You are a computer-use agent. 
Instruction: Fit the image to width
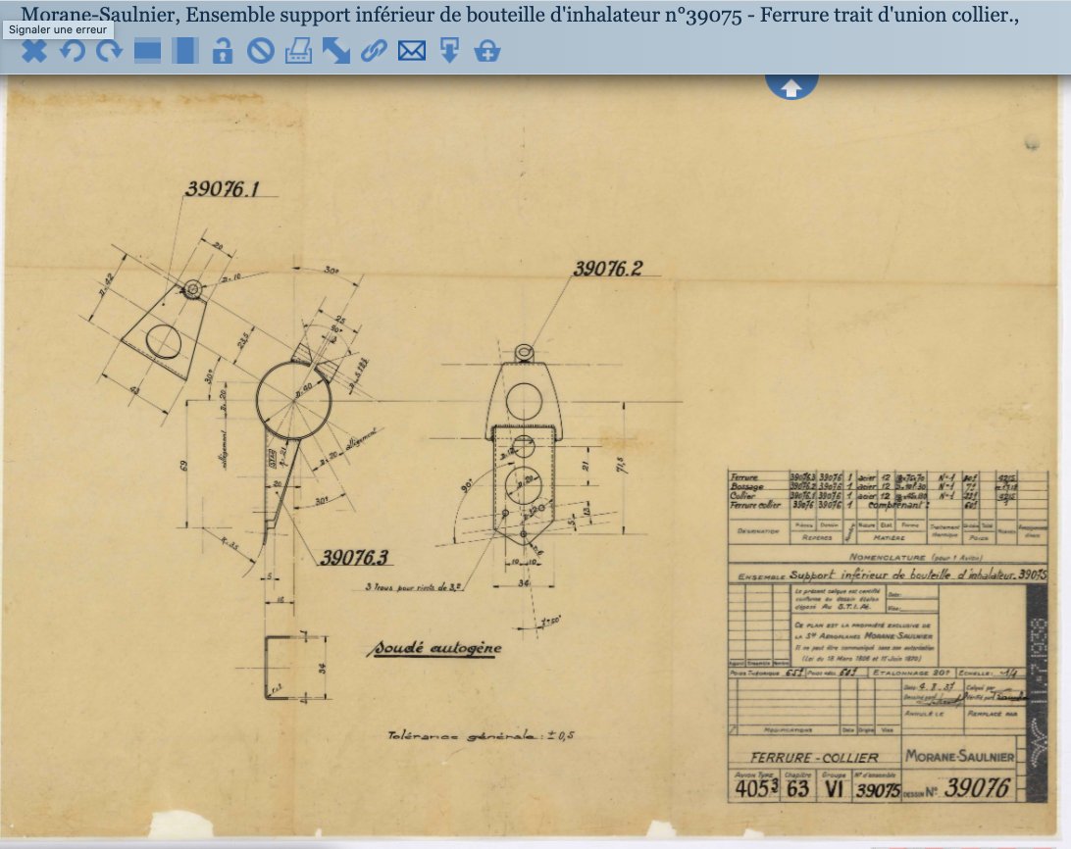(147, 51)
